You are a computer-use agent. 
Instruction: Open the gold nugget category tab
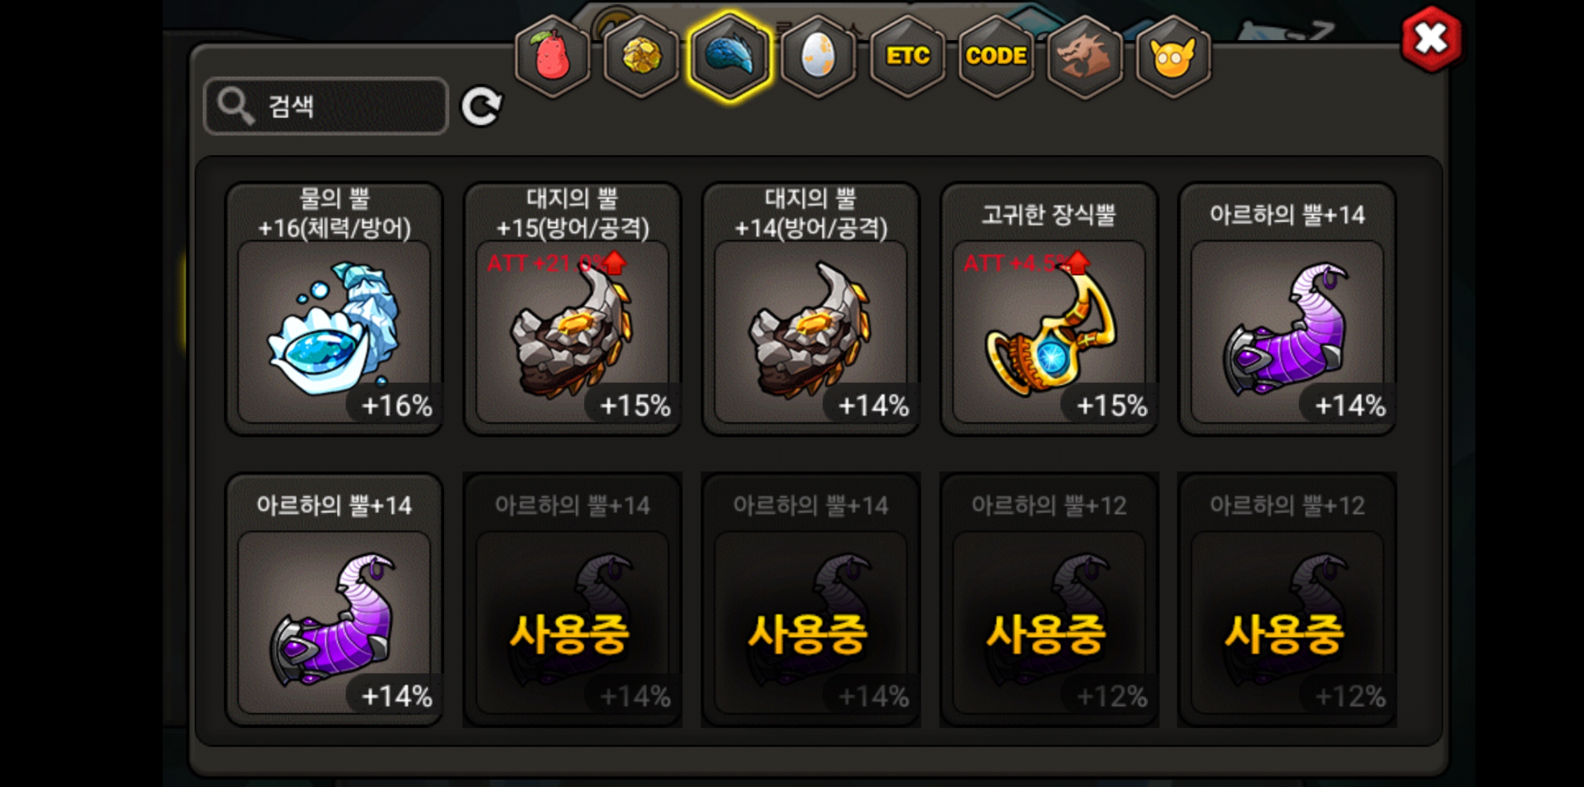(640, 56)
